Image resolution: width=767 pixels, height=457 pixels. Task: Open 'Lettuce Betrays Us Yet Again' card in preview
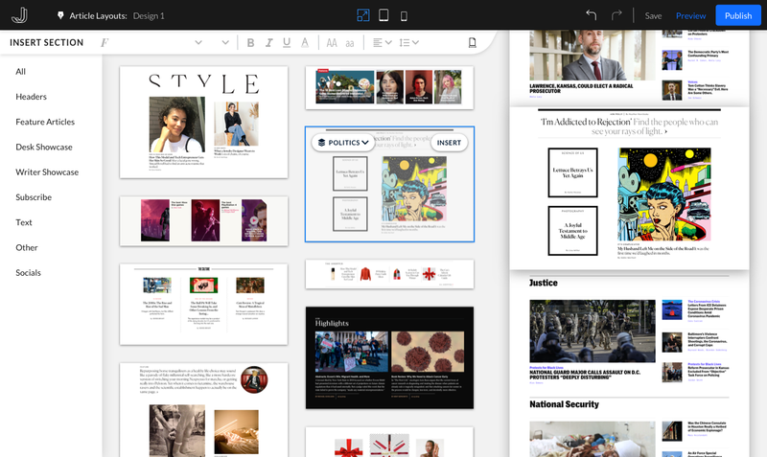click(x=572, y=172)
